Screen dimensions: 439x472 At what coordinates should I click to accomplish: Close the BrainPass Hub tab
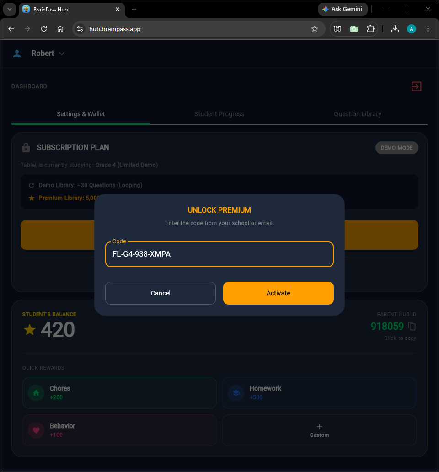[118, 9]
